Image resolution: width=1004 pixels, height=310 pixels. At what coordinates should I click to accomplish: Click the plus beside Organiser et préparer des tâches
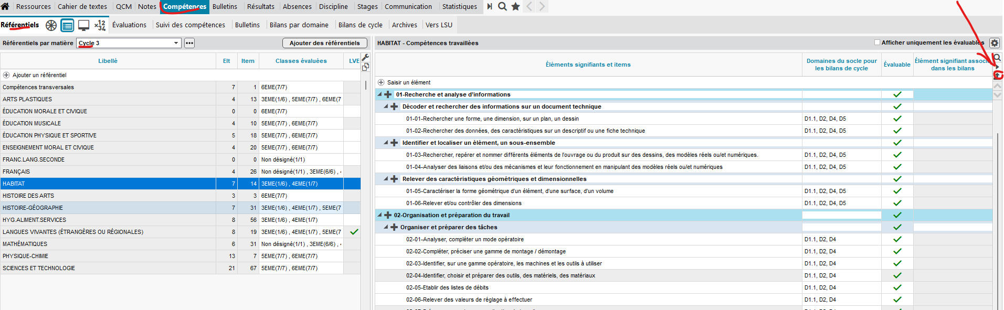(394, 227)
